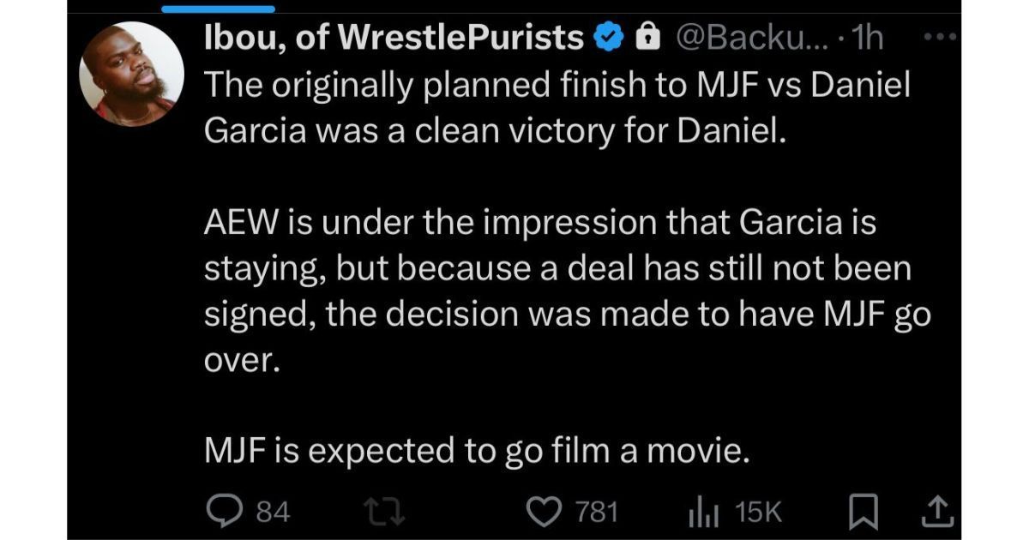The width and height of the screenshot is (1029, 540).
Task: Click the reply speech bubble icon
Action: (226, 512)
